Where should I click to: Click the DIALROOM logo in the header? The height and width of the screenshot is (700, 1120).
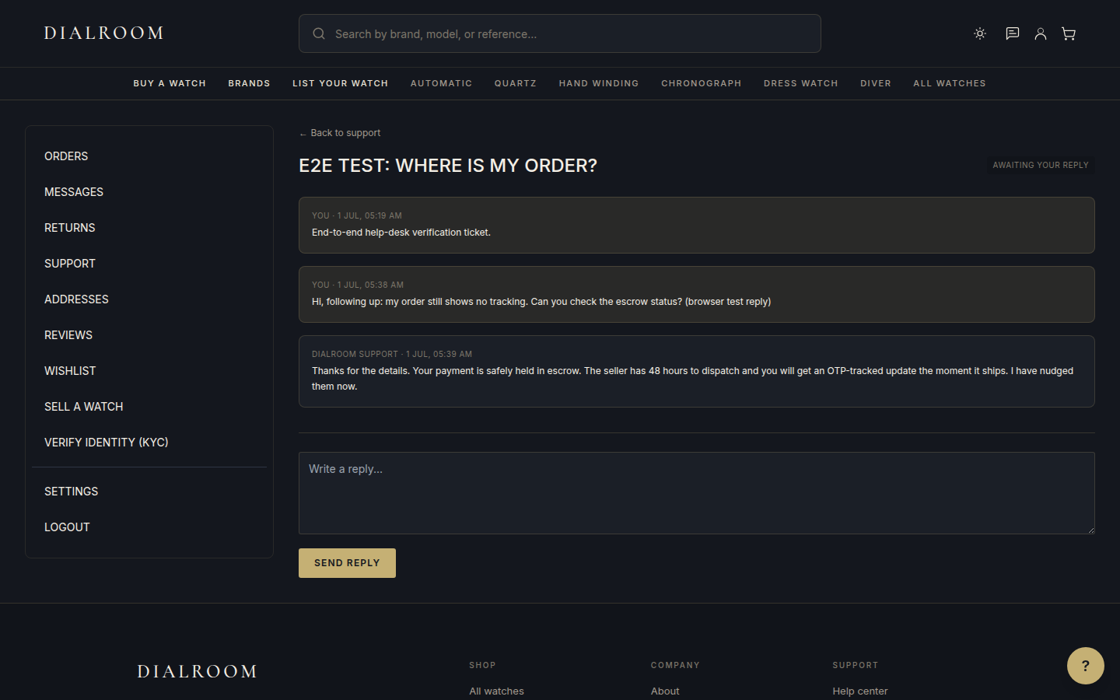point(103,33)
